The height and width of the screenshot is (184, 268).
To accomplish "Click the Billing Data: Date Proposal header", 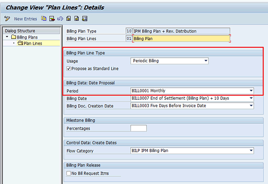I will pyautogui.click(x=91, y=83).
